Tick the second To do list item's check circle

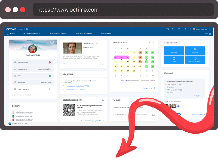114,115
